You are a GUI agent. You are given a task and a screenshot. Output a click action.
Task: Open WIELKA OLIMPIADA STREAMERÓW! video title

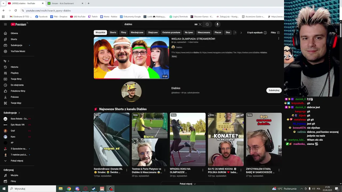tap(193, 39)
